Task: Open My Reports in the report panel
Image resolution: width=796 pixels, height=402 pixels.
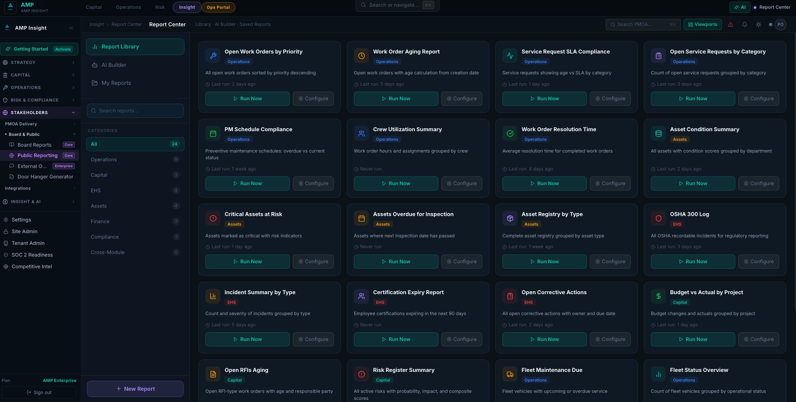Action: tap(135, 83)
